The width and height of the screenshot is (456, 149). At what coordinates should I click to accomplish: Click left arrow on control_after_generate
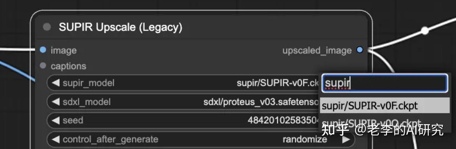click(55, 139)
